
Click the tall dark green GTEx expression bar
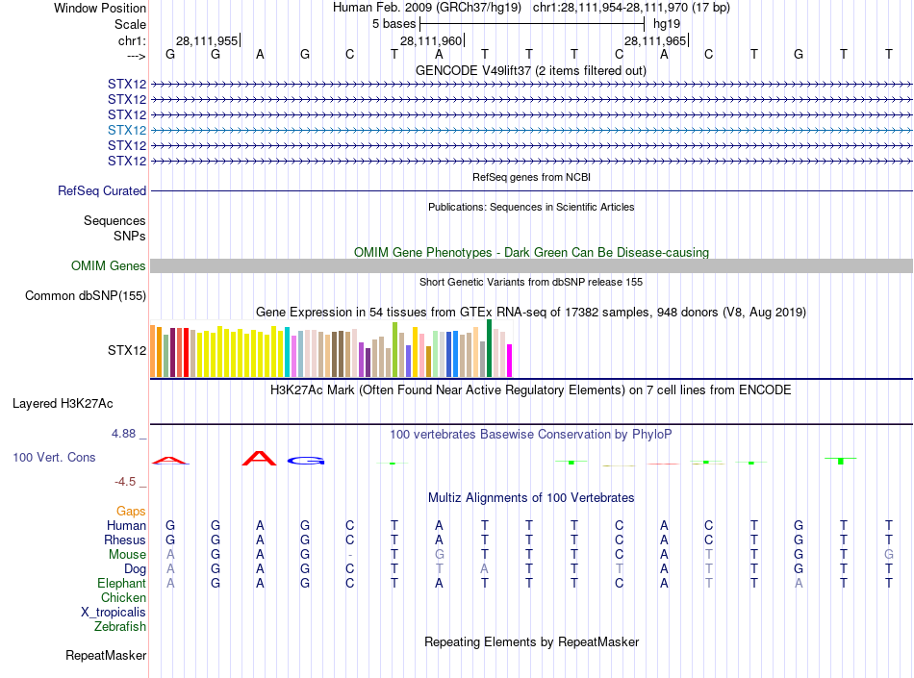tap(490, 348)
